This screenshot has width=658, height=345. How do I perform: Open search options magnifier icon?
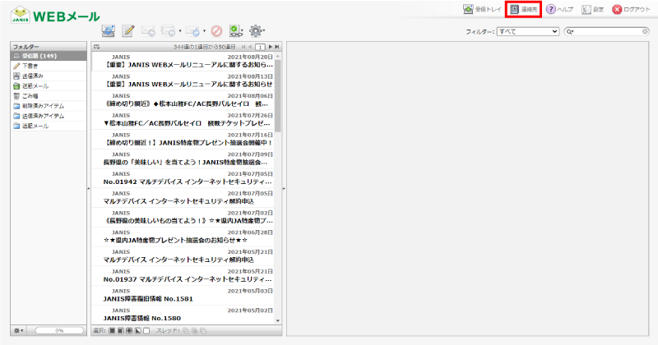pos(570,31)
